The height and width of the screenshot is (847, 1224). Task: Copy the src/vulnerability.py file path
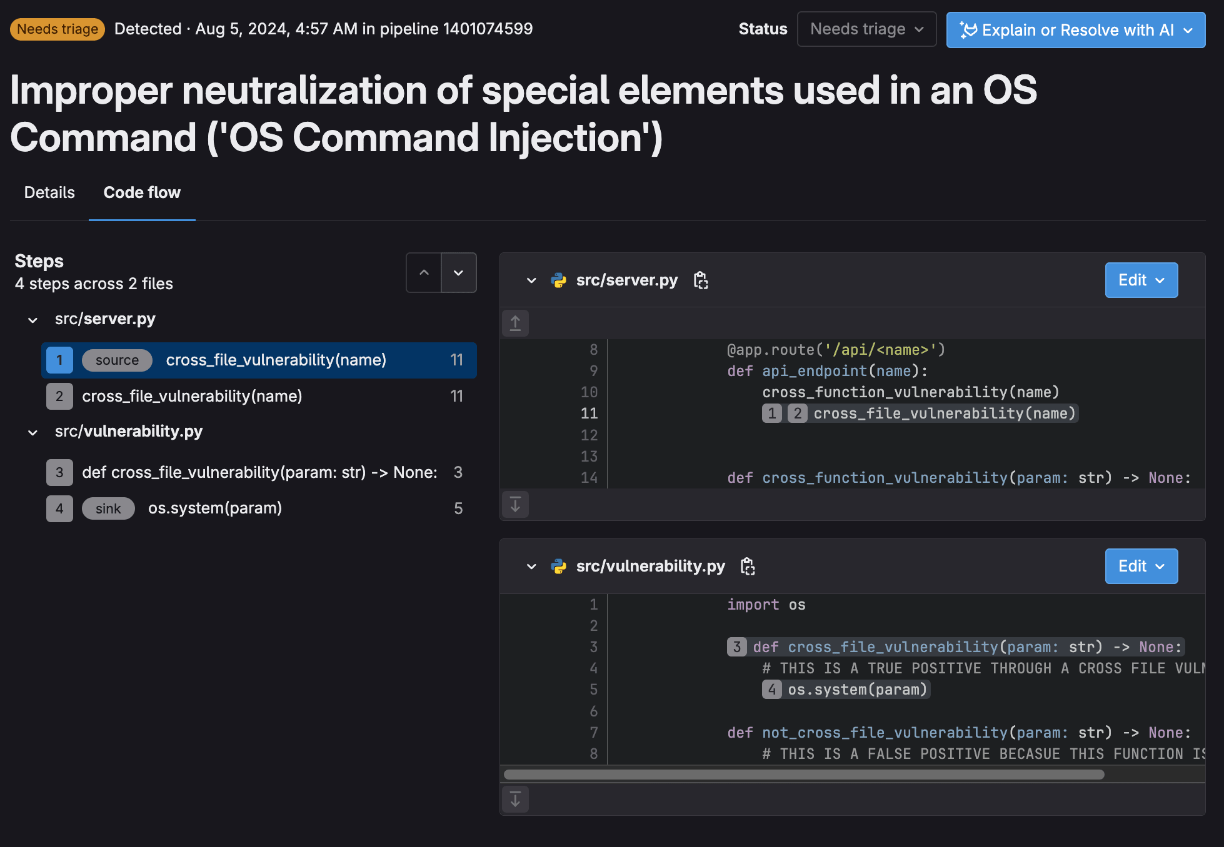748,566
